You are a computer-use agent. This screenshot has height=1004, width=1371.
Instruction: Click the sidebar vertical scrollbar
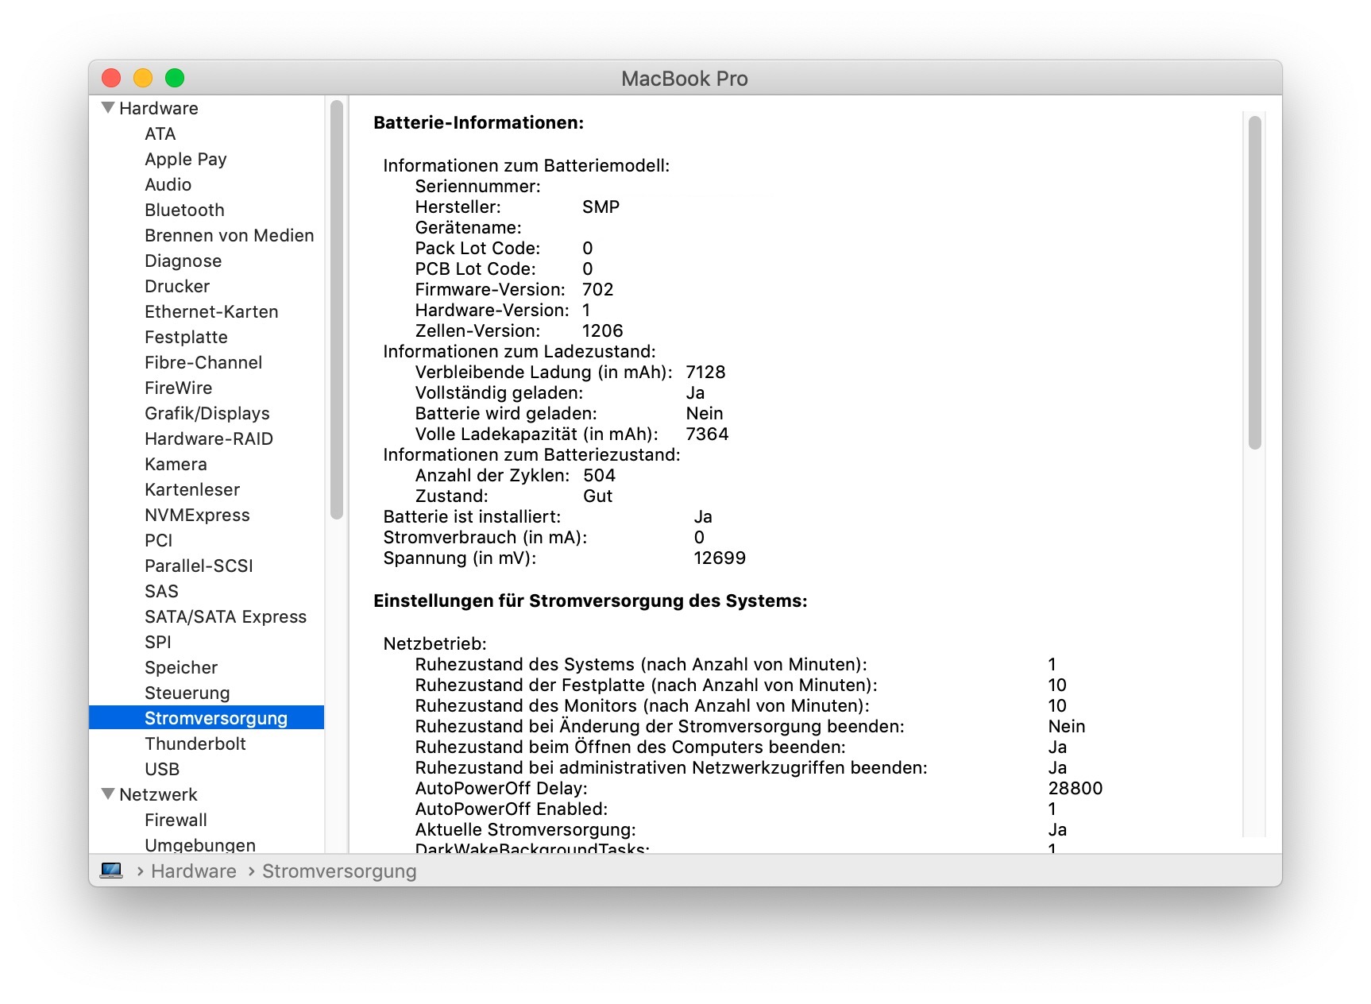(x=337, y=310)
